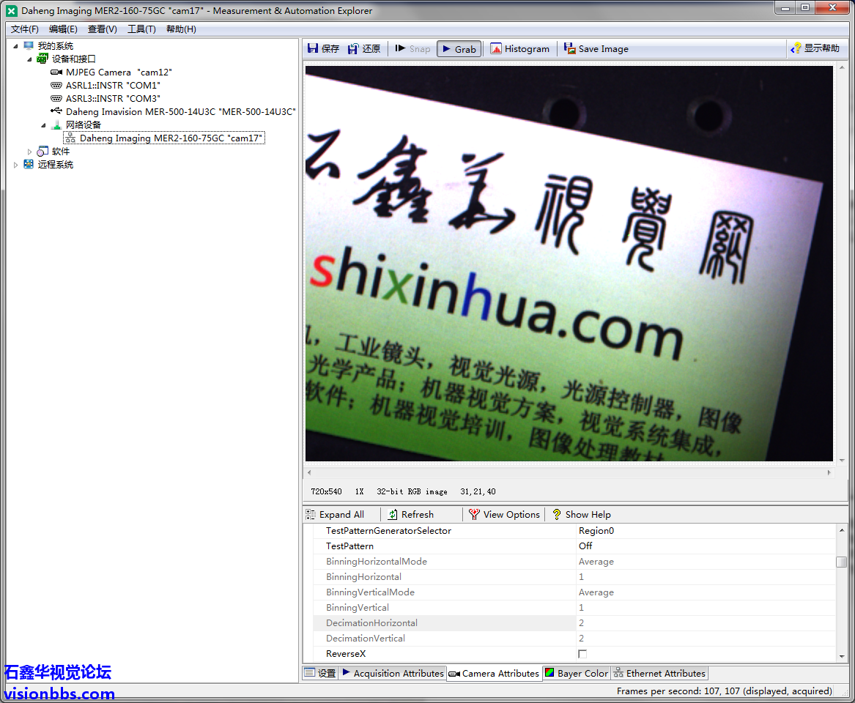The width and height of the screenshot is (855, 703).
Task: Expand the 软件 tree node
Action: pos(30,152)
